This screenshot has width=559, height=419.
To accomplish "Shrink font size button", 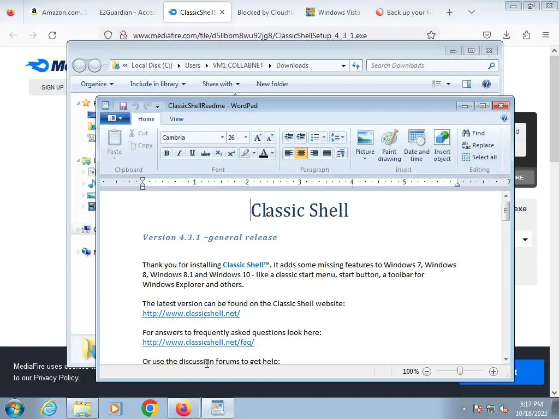I will click(270, 137).
